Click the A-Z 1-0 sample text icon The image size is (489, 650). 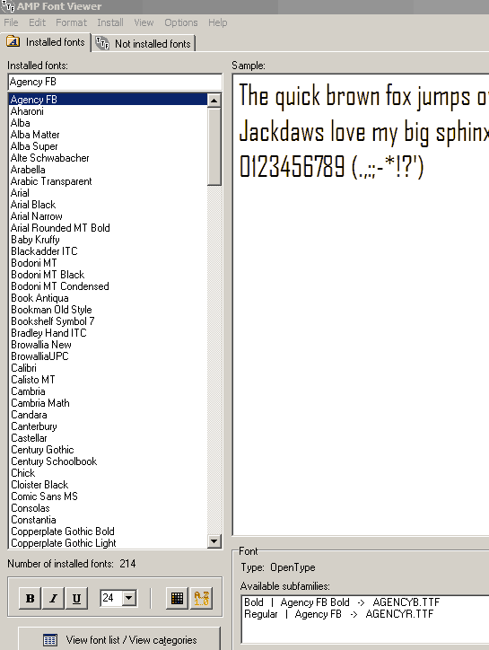(x=201, y=598)
